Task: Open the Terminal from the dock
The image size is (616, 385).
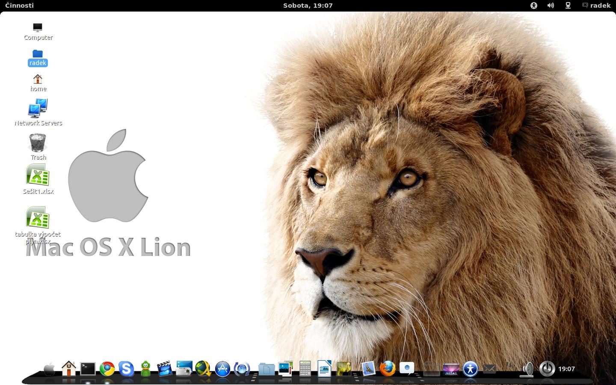Action: [88, 368]
